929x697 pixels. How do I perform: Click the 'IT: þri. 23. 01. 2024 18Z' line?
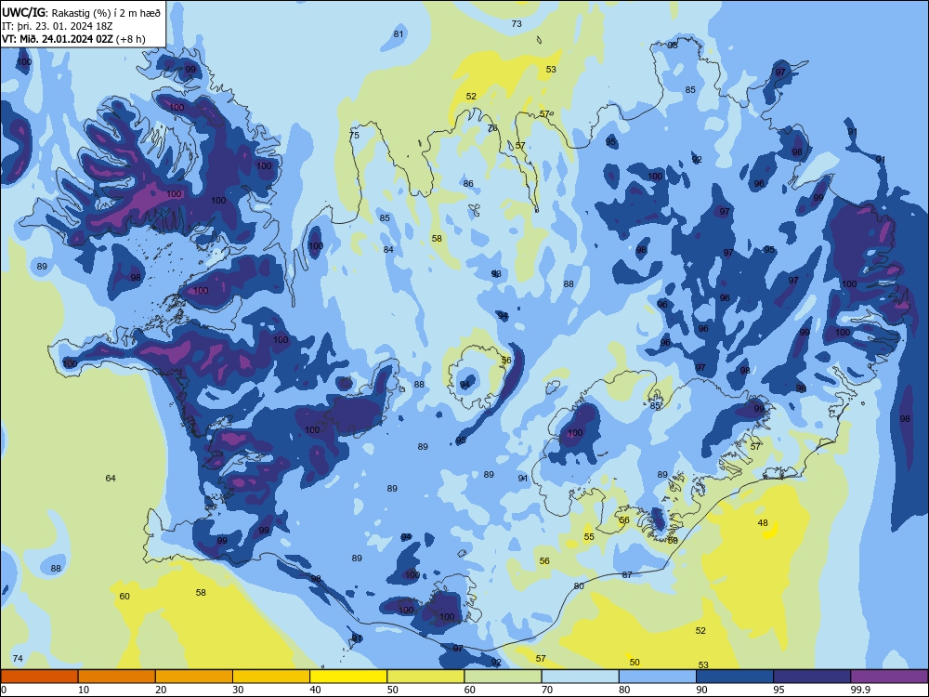(57, 26)
